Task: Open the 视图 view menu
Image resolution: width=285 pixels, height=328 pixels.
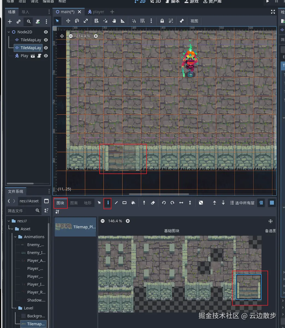Action: (194, 21)
